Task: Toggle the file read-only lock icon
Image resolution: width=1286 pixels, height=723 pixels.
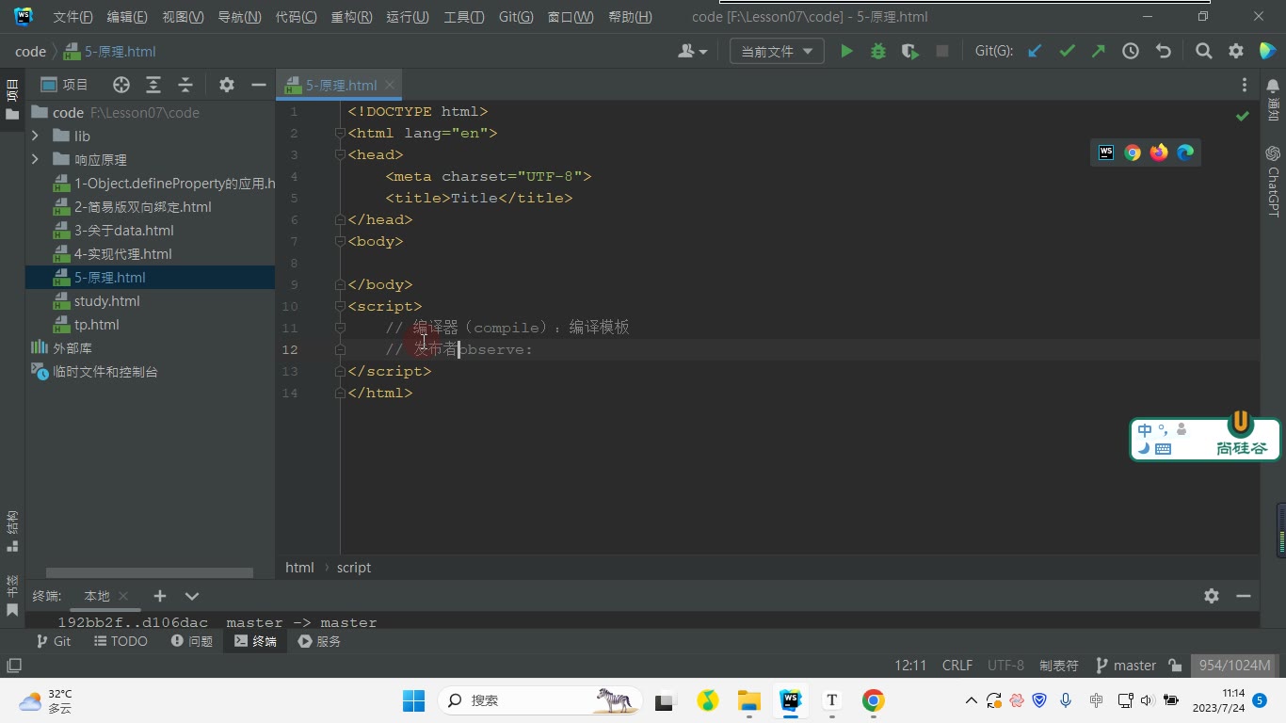Action: [x=1175, y=666]
